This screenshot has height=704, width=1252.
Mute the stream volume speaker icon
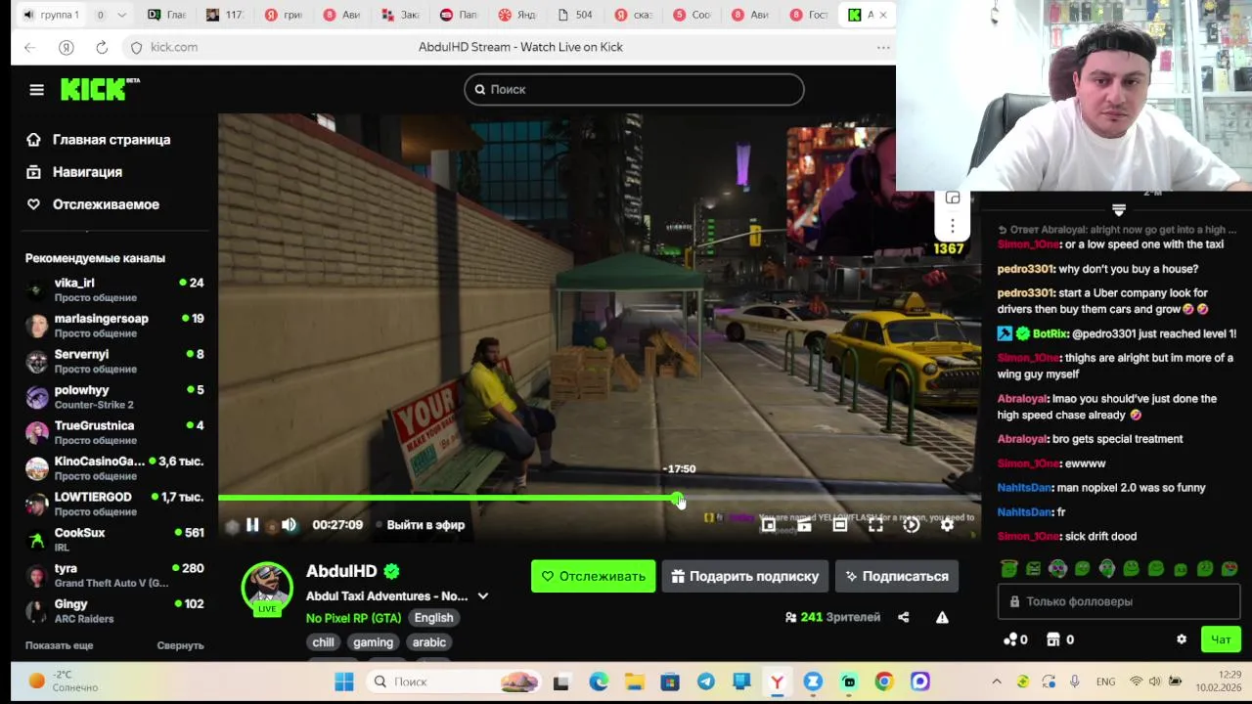pyautogui.click(x=289, y=525)
